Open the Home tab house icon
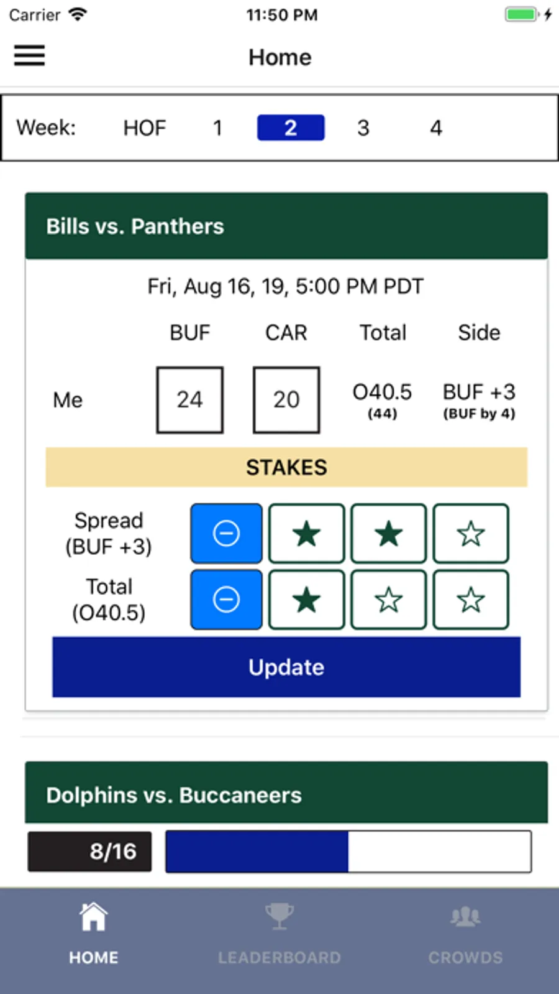This screenshot has height=994, width=559. click(93, 917)
